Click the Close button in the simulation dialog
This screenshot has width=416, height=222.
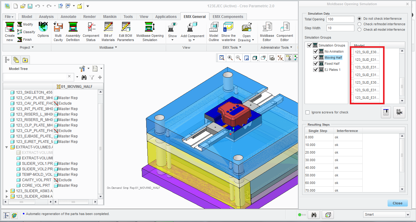click(x=397, y=203)
